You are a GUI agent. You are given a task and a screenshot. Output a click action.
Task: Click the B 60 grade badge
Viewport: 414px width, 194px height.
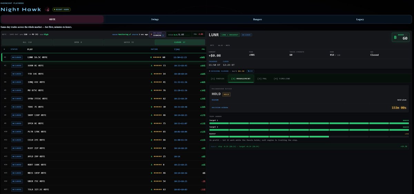(401, 37)
